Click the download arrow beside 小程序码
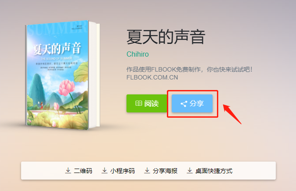 (105, 170)
